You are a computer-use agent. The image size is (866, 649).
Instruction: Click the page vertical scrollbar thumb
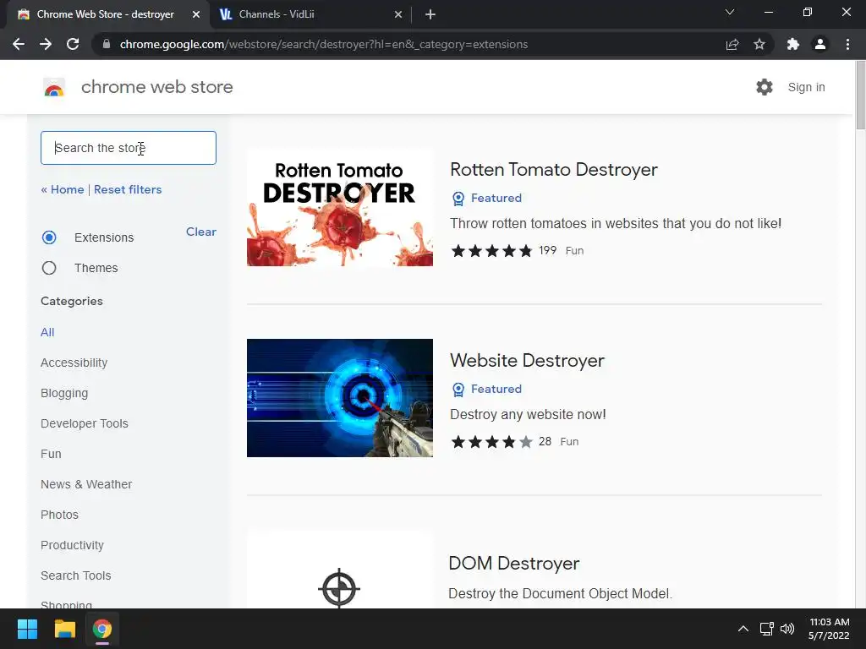click(860, 95)
